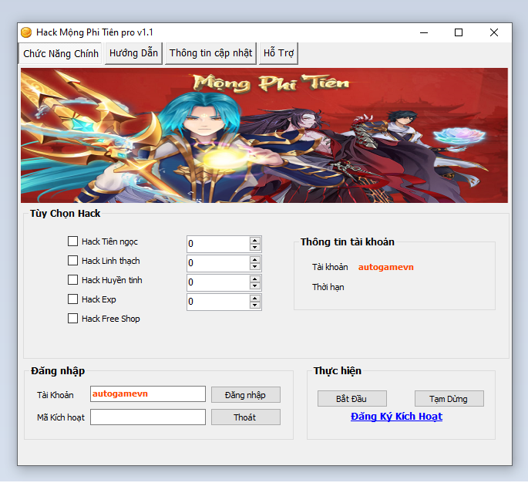Tick the Hack Linh thạch checkbox

tap(73, 261)
